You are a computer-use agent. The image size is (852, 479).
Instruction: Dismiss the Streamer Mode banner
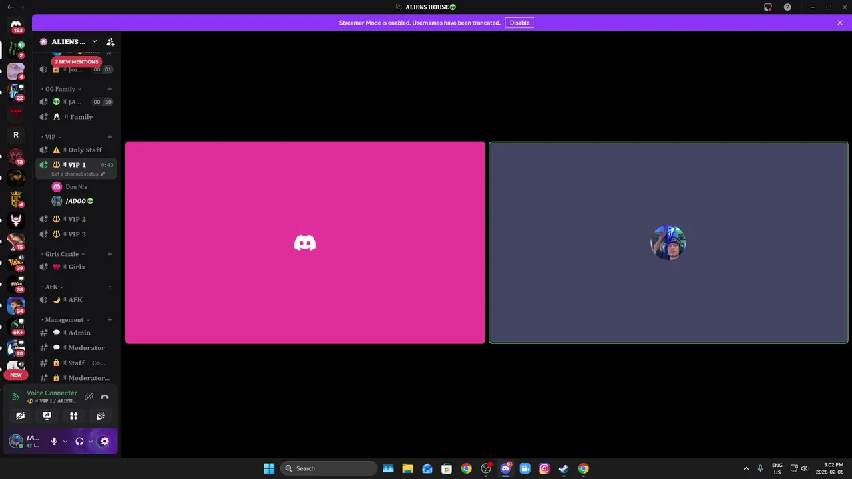pyautogui.click(x=840, y=23)
